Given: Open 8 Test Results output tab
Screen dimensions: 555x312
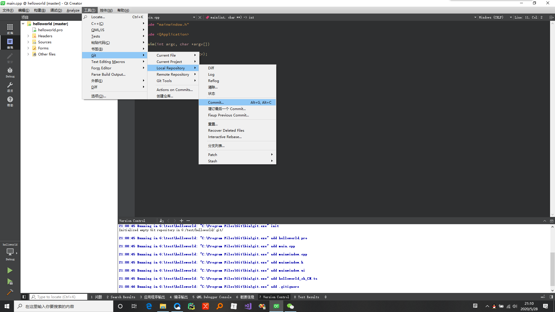Looking at the screenshot, I should tap(306, 297).
